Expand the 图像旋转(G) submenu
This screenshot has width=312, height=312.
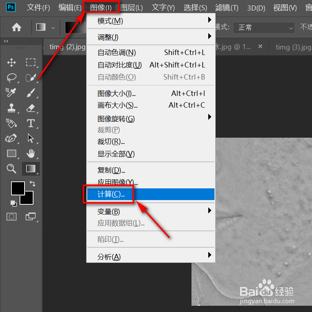click(x=151, y=119)
